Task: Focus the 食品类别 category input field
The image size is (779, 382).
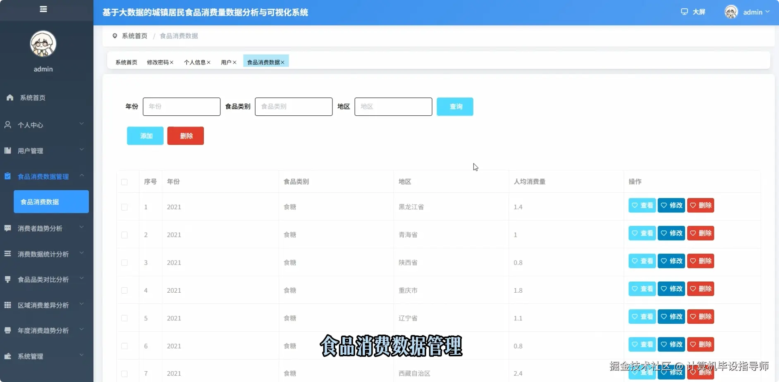Action: [294, 107]
